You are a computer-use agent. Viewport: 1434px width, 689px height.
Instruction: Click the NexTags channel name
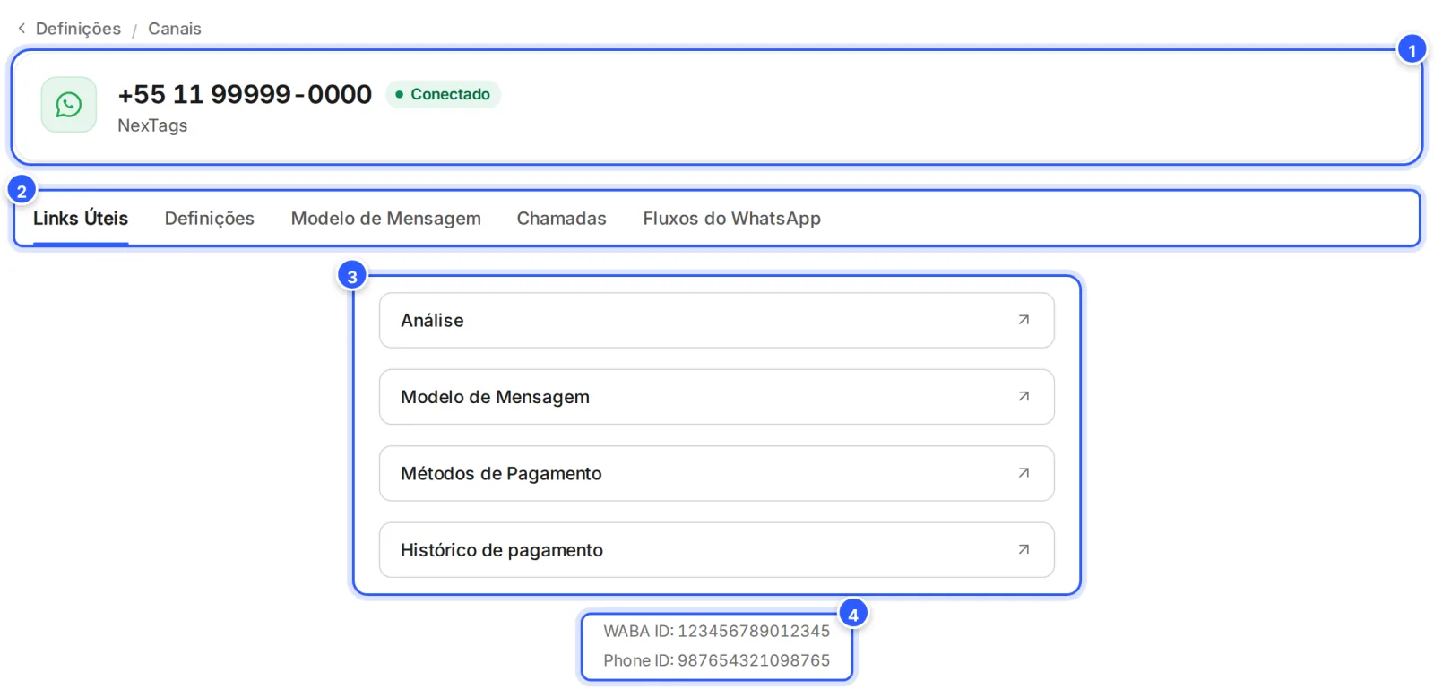(x=152, y=125)
